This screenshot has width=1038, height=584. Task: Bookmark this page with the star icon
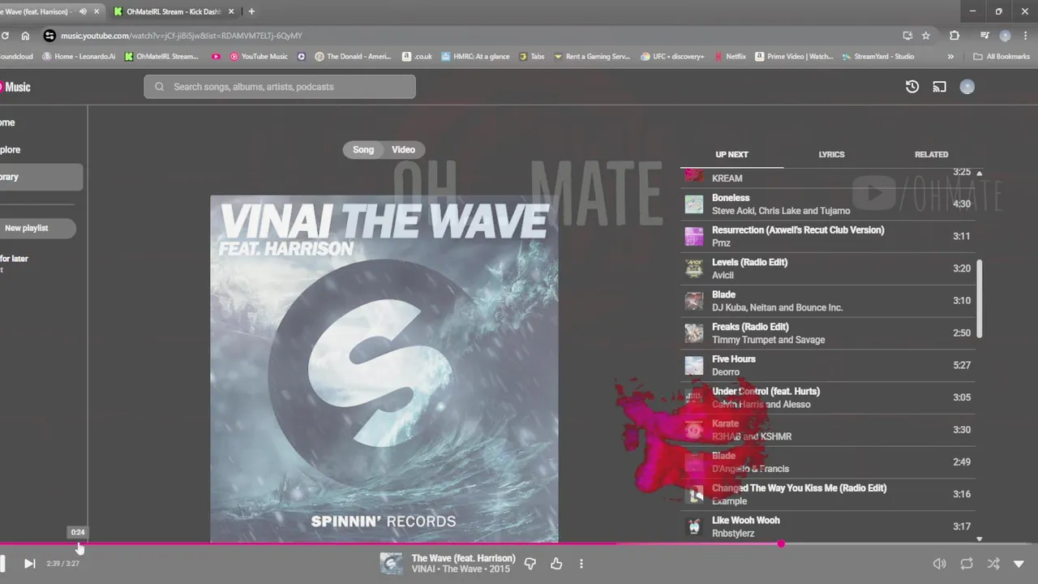pos(926,36)
